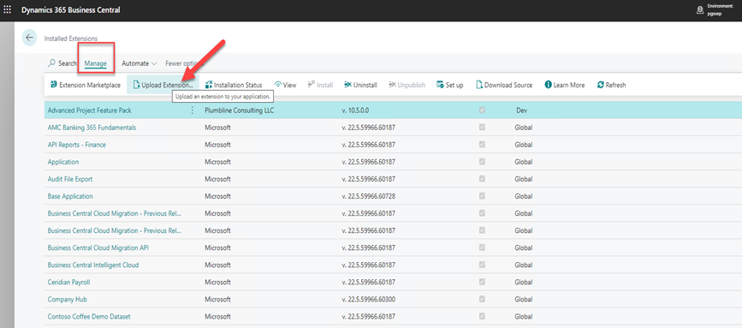Click version v. 22.5.59966.60728 cell
Image resolution: width=742 pixels, height=328 pixels.
368,196
